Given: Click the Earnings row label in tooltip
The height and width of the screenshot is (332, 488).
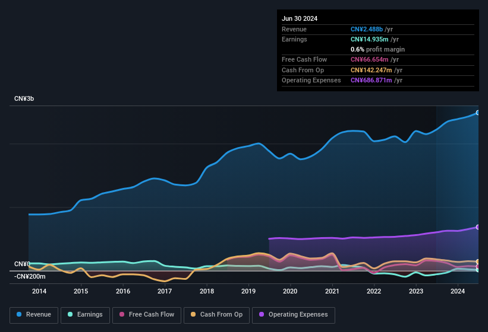Looking at the screenshot, I should [294, 39].
